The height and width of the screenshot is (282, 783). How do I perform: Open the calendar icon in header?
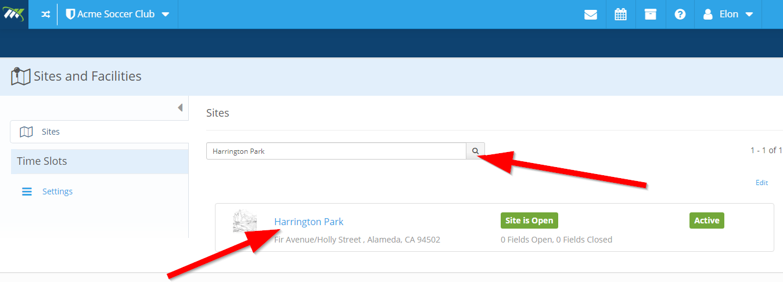point(621,15)
